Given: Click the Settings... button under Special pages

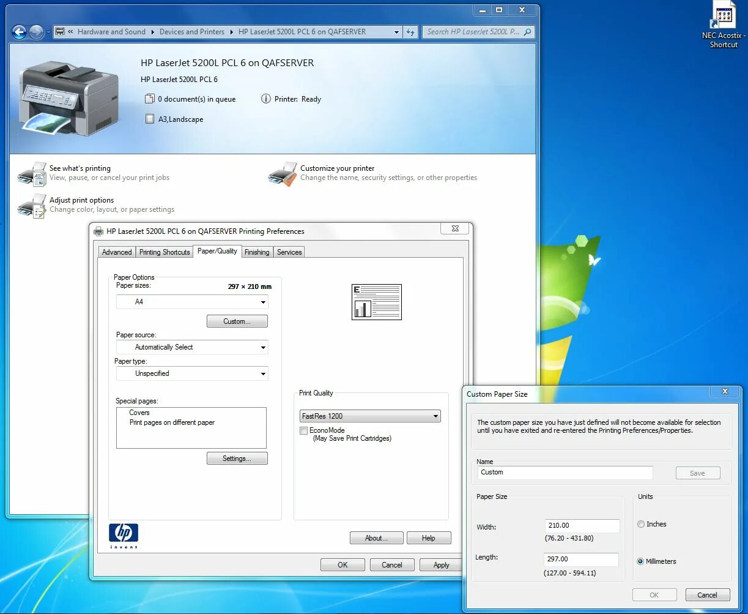Looking at the screenshot, I should coord(237,459).
